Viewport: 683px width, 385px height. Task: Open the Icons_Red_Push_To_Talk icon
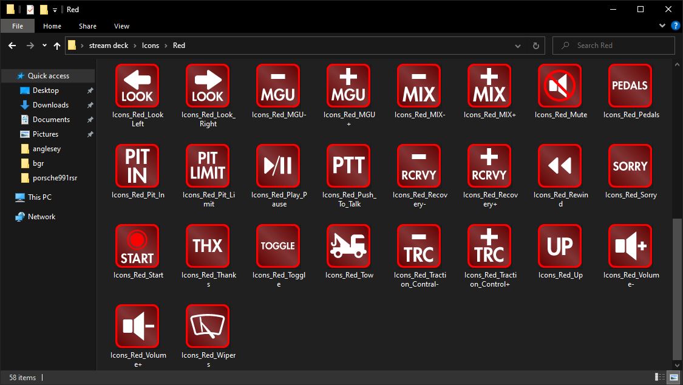(x=348, y=165)
